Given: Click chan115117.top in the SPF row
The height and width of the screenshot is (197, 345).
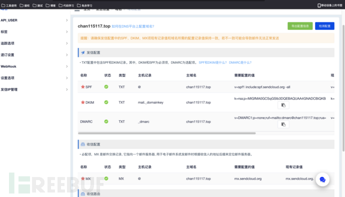Looking at the screenshot, I should pos(198,87).
